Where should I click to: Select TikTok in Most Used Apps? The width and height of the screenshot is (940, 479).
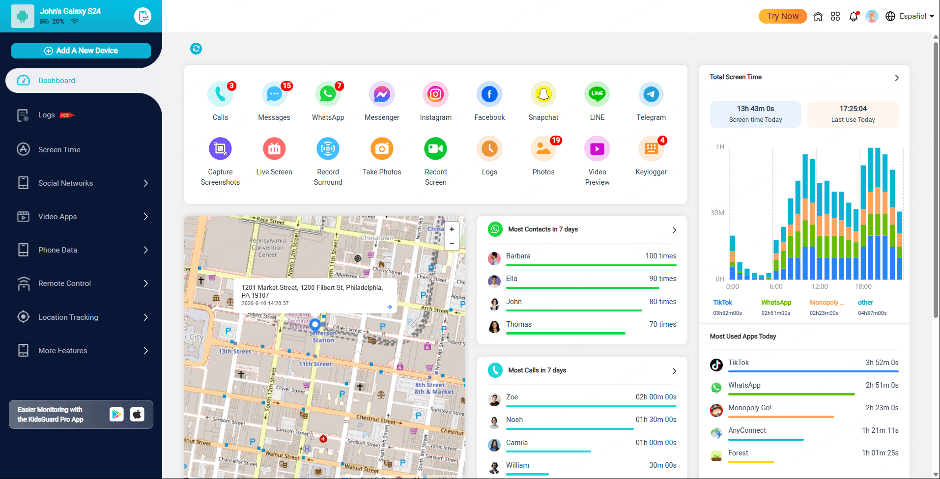(804, 365)
